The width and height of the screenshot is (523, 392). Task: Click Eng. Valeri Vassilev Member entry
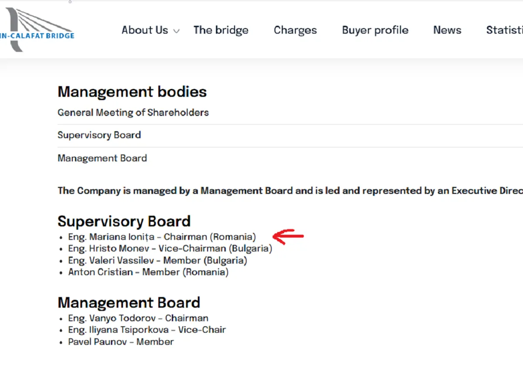157,260
